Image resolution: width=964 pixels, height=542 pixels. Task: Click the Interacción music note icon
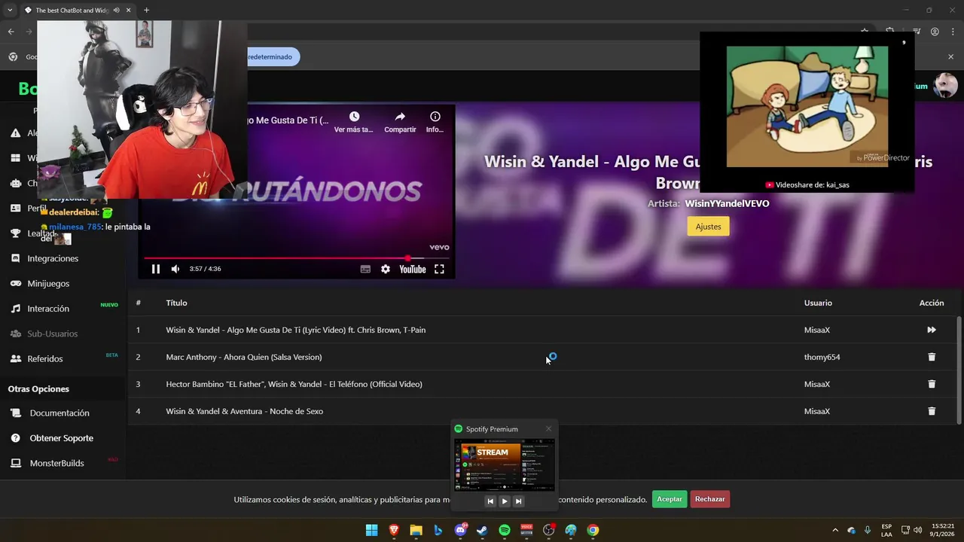pos(15,309)
